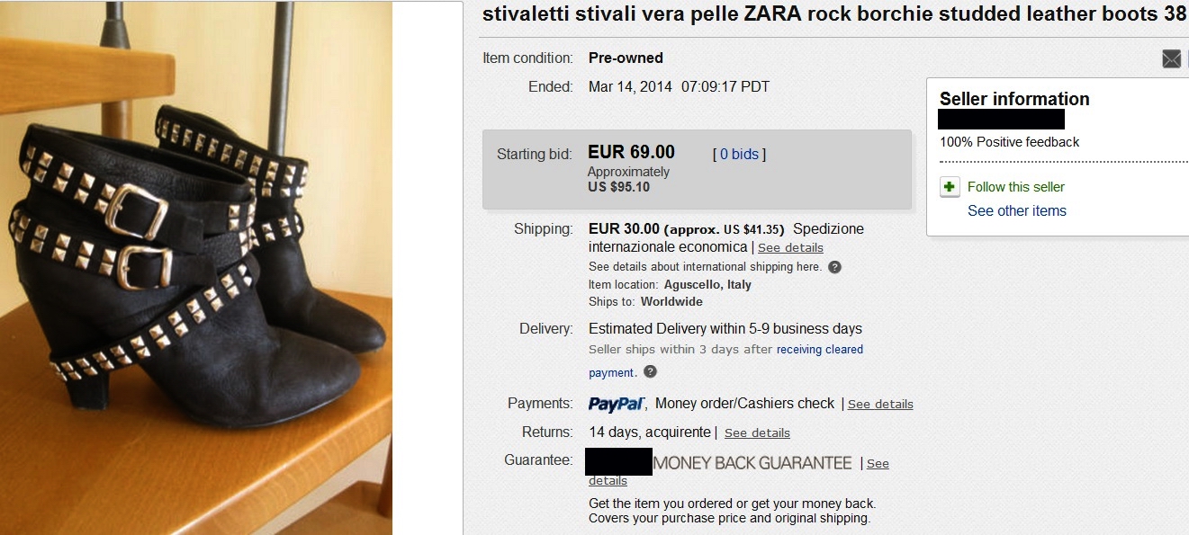Click Follow this seller
Screen dimensions: 1189x535
pos(1016,187)
